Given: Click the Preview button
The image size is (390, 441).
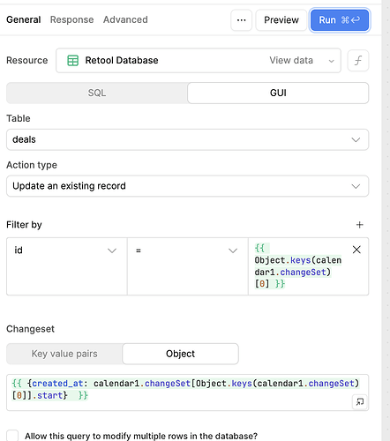Looking at the screenshot, I should (x=281, y=20).
